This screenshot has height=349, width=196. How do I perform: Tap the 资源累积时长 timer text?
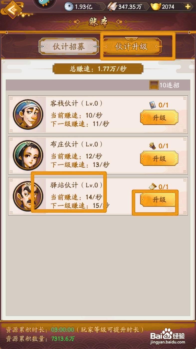(x=75, y=330)
